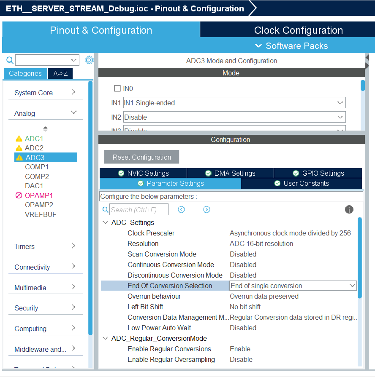Click the green check on GPIO Settings
Viewport: 375px width, 377px height.
pyautogui.click(x=296, y=173)
